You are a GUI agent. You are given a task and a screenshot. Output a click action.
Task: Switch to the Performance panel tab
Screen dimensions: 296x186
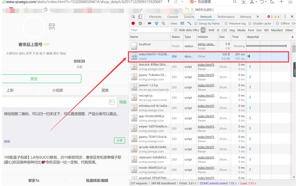[x=226, y=17]
